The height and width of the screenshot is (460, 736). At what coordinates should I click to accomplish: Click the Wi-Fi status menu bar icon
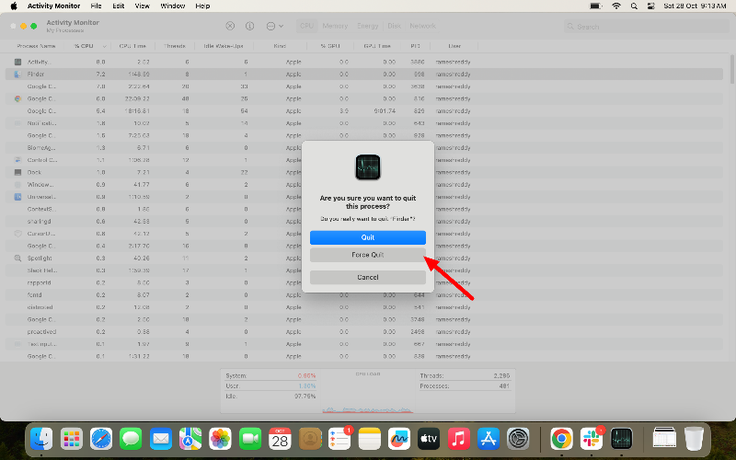tap(616, 6)
